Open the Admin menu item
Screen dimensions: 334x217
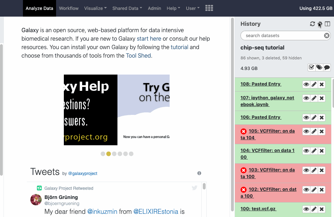154,8
